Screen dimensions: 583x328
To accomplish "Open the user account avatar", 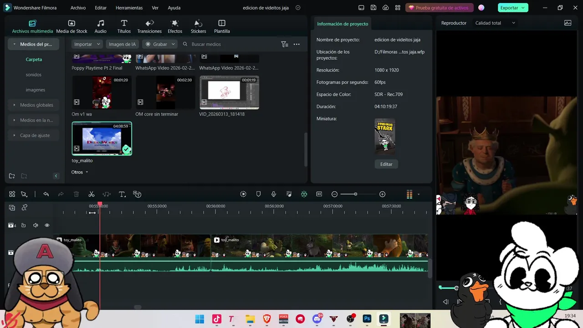I will click(x=481, y=8).
